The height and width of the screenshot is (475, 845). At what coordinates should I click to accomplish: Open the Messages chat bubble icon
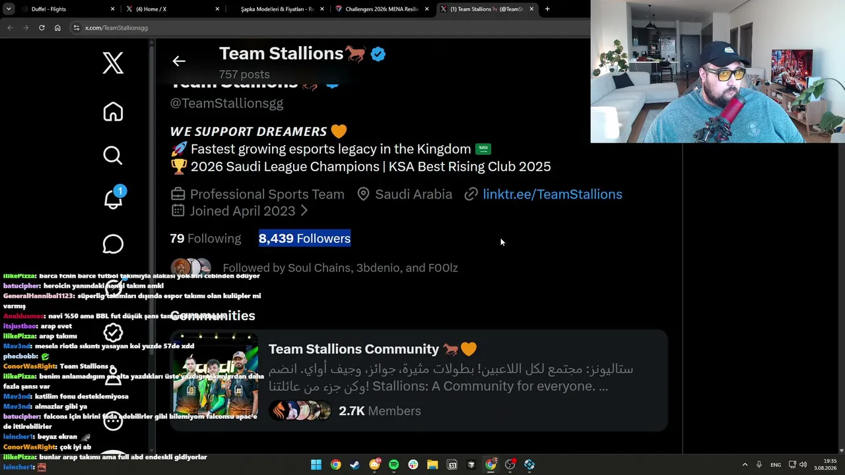(x=113, y=244)
